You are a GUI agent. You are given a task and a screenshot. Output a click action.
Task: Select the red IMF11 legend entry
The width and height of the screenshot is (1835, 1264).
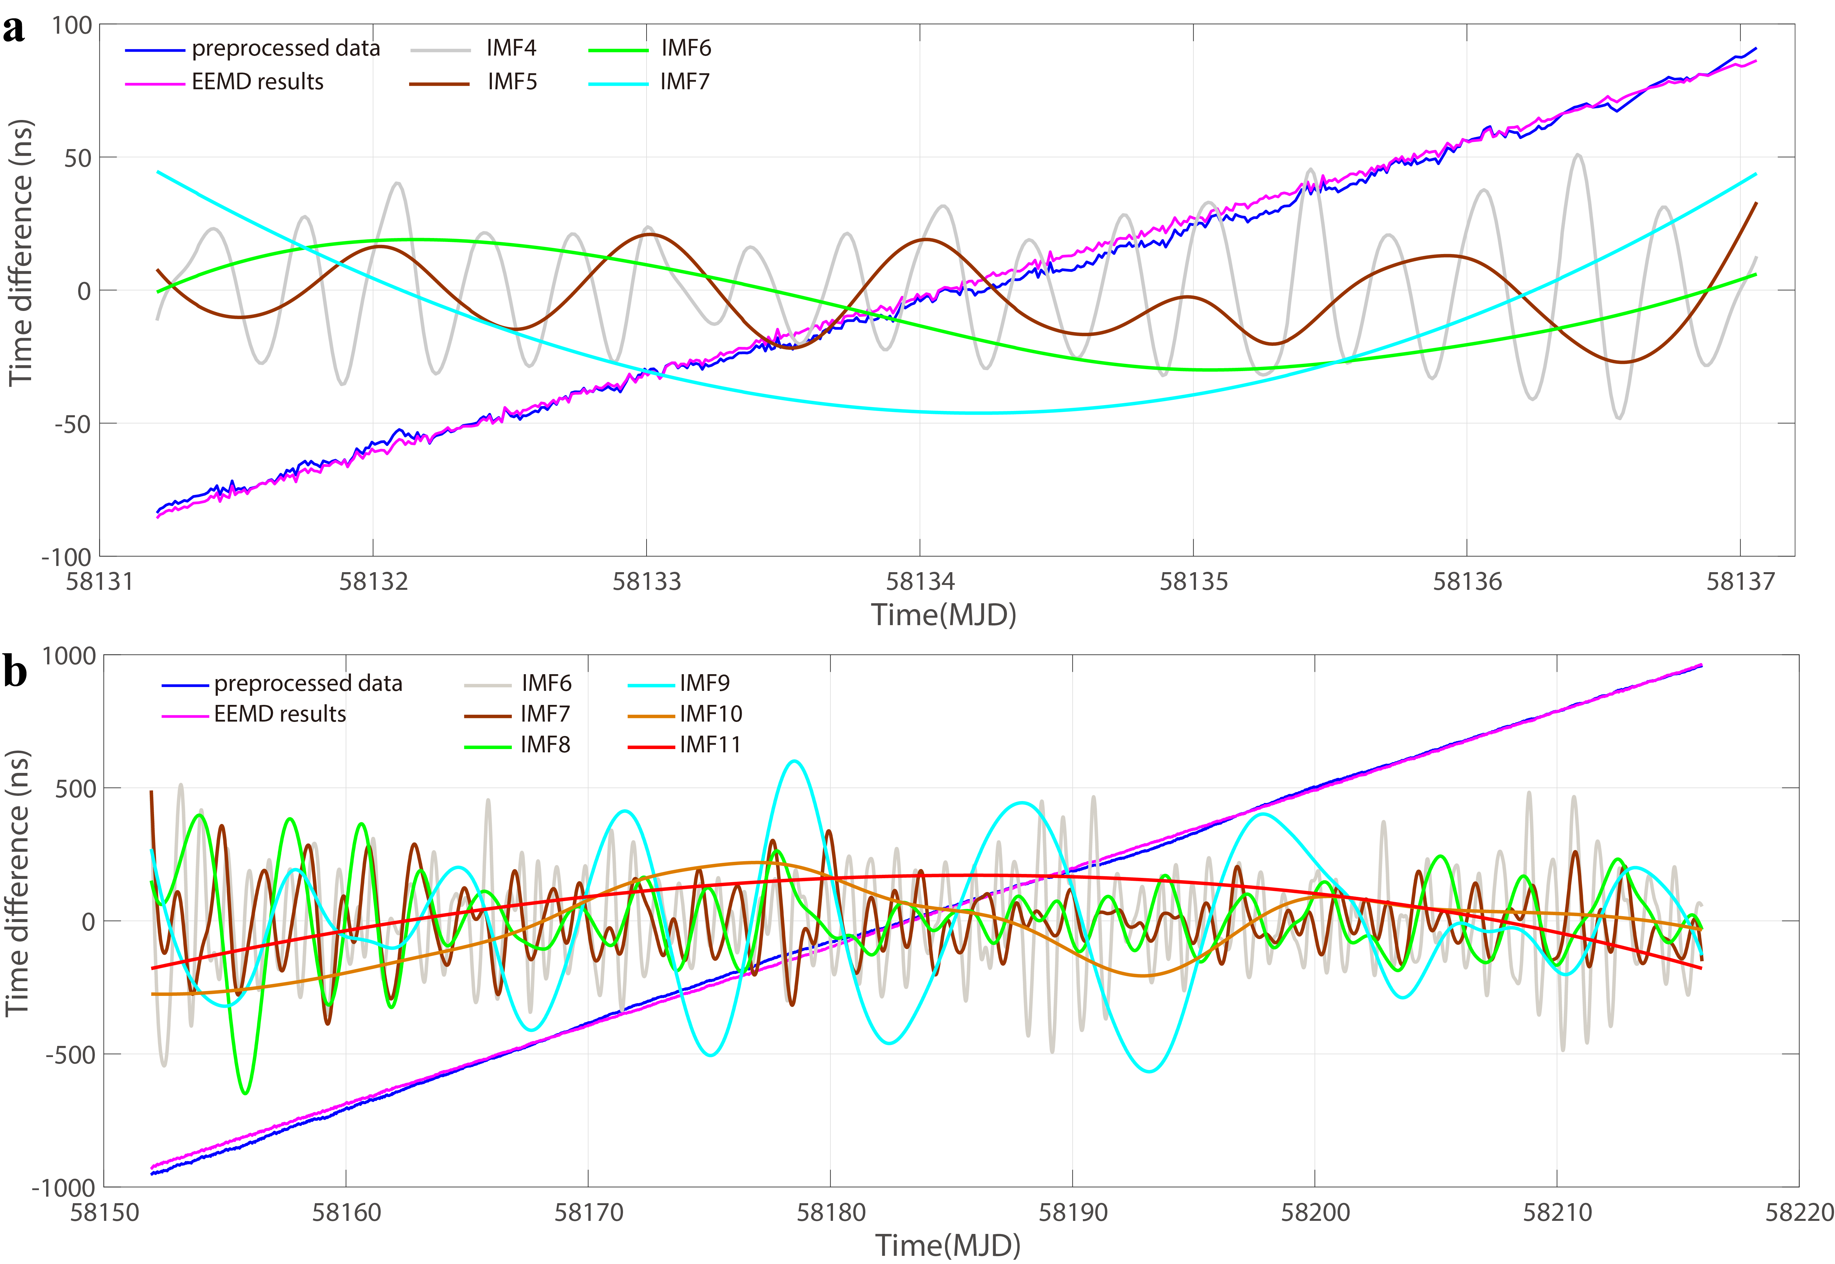pyautogui.click(x=710, y=745)
